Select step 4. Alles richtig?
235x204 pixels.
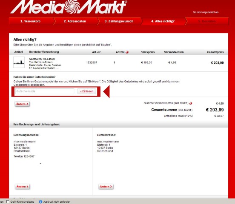pyautogui.click(x=163, y=21)
